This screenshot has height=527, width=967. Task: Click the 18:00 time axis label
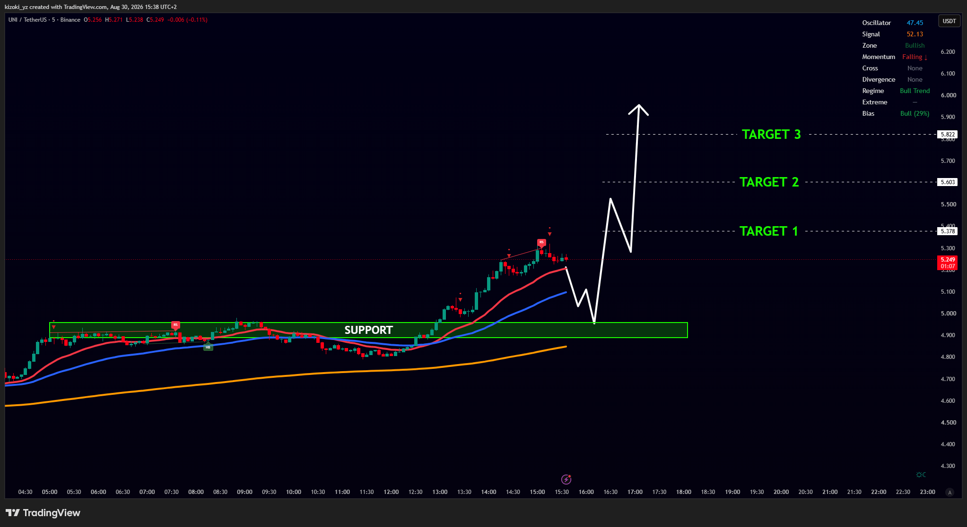(x=684, y=492)
